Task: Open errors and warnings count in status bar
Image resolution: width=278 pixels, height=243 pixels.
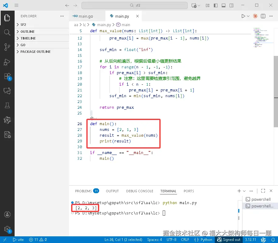Action: 38,240
